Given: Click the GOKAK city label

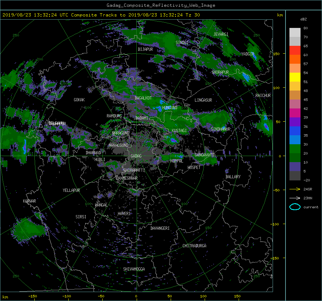Looking at the screenshot, I should [x=79, y=99].
